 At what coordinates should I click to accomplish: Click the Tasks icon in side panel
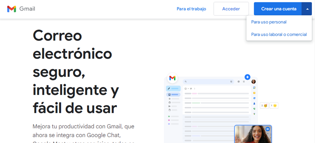point(254,98)
